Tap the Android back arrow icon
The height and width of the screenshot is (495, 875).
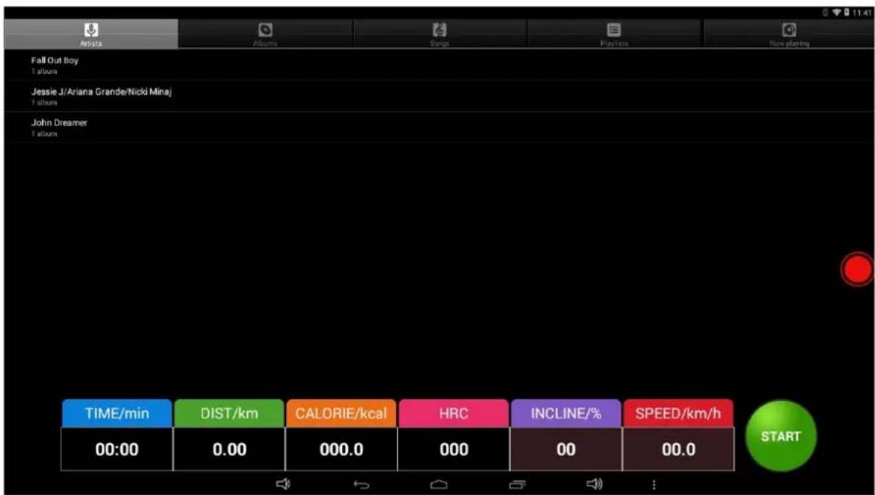pos(362,485)
